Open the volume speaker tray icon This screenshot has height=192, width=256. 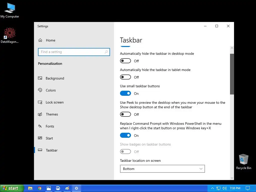click(224, 188)
